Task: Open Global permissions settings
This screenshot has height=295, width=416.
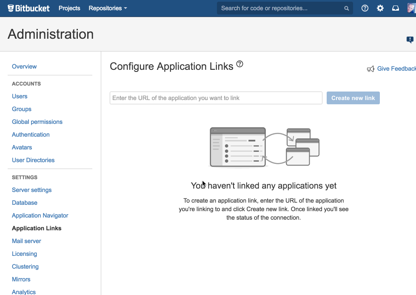Action: (x=37, y=122)
